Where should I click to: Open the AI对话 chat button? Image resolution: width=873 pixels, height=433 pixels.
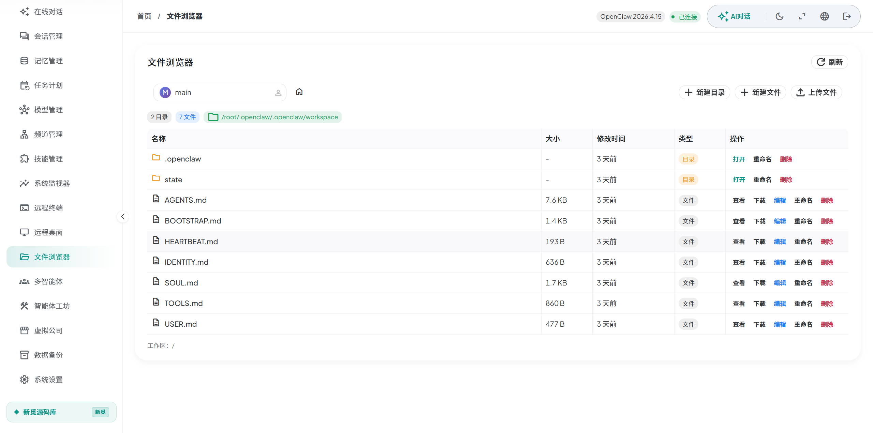click(734, 16)
